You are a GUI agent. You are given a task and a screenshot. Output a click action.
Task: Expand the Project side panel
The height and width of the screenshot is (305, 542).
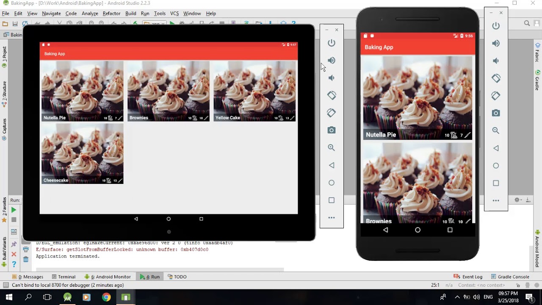4,57
